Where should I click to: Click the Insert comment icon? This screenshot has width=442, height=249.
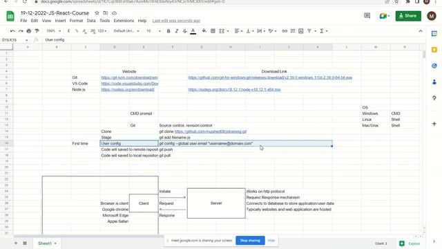click(293, 31)
